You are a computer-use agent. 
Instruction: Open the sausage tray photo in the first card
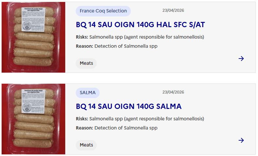click(x=33, y=37)
